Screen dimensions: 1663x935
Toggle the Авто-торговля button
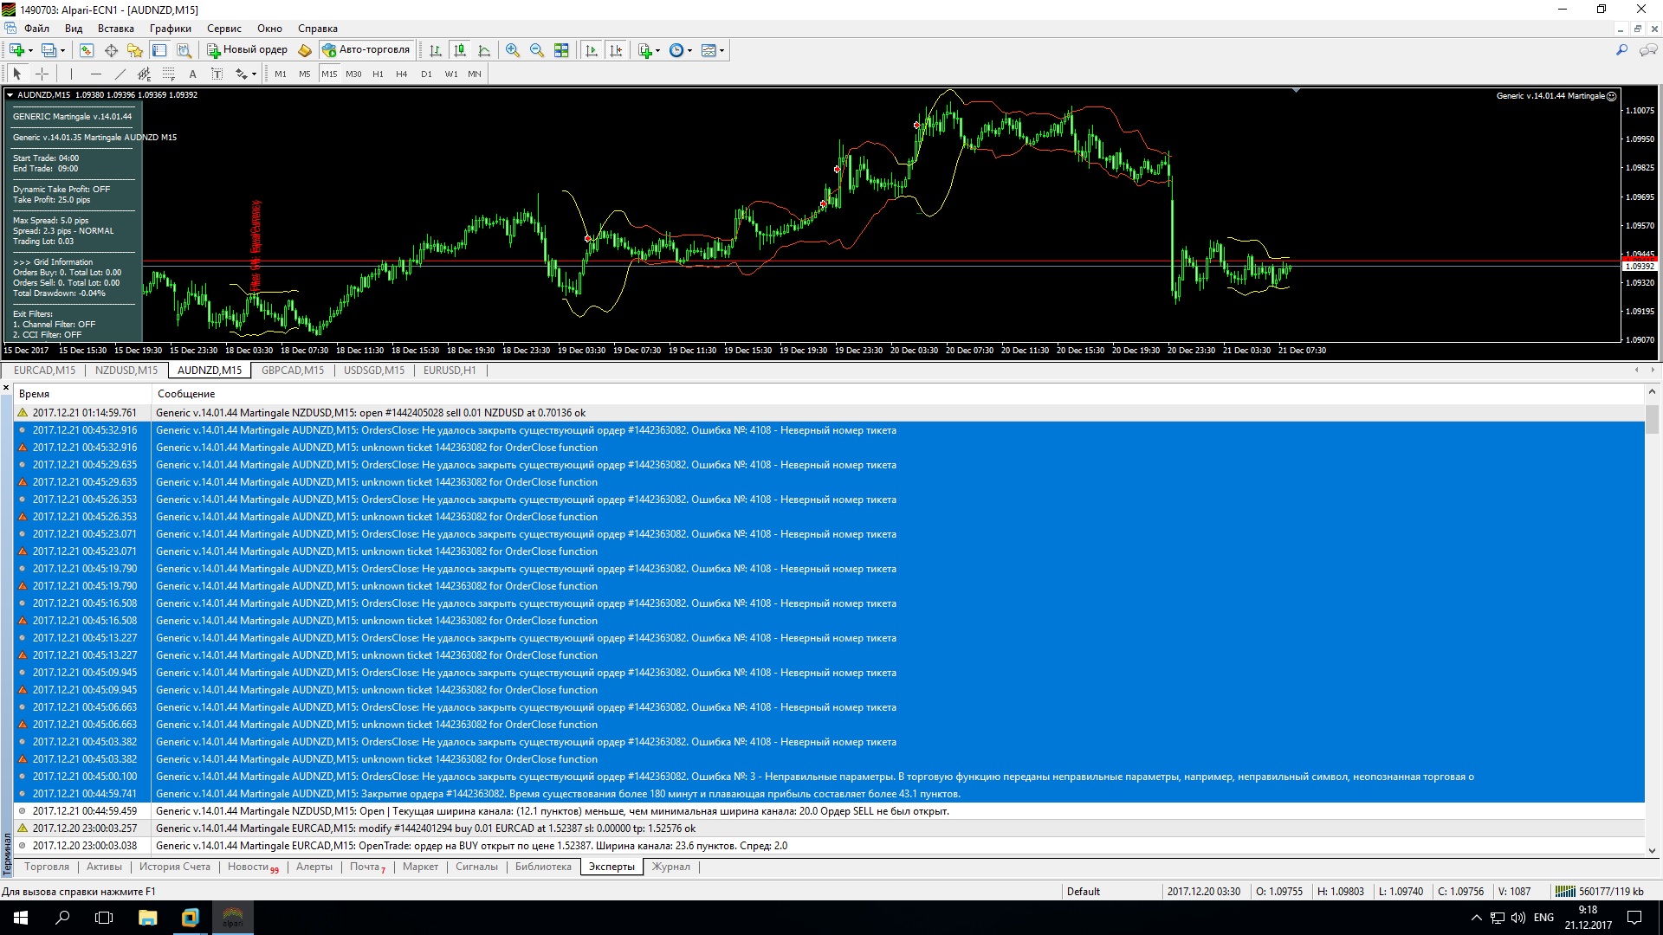[366, 50]
